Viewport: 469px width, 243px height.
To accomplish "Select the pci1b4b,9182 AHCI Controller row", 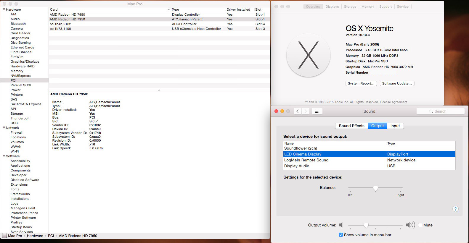I will [x=159, y=24].
